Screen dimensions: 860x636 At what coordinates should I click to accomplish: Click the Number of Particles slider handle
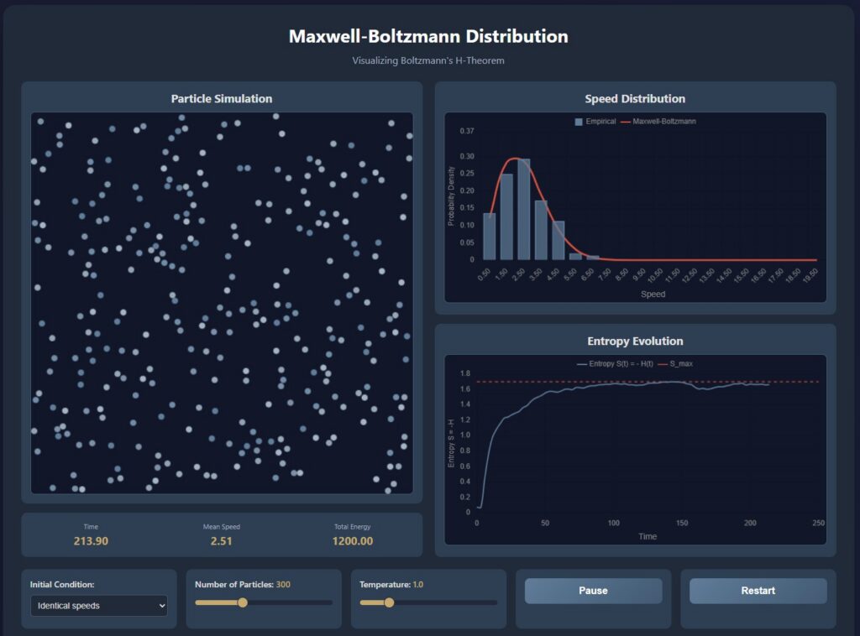tap(243, 602)
